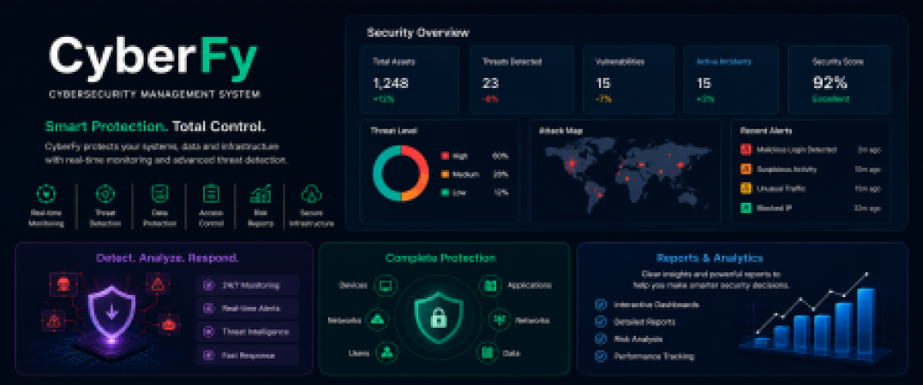The width and height of the screenshot is (923, 385).
Task: Click the Threat Level donut chart
Action: click(x=401, y=175)
